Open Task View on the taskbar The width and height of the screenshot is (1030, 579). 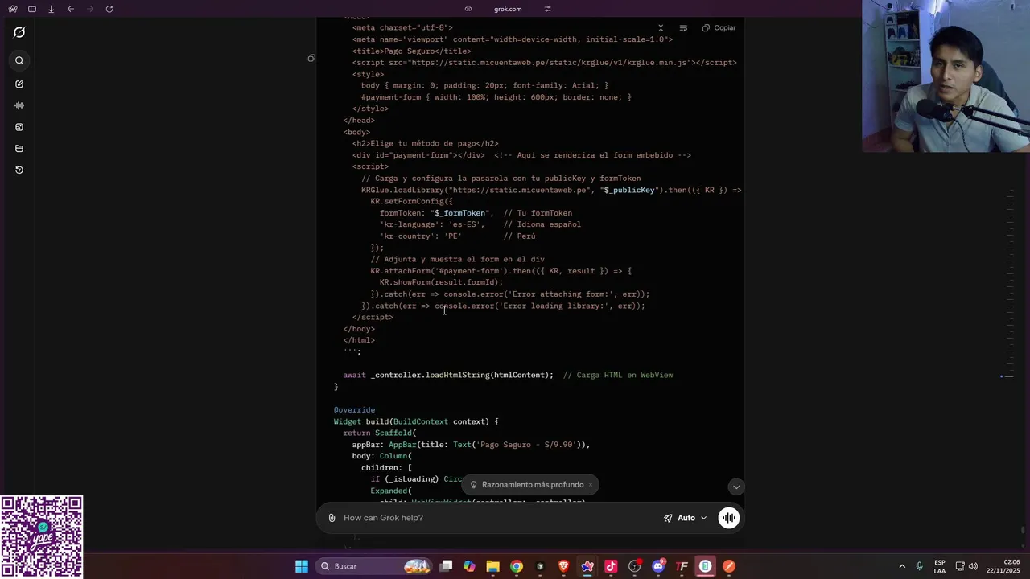(447, 566)
